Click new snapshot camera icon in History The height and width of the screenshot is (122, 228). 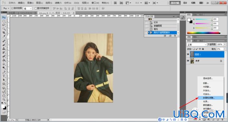pyautogui.click(x=170, y=36)
